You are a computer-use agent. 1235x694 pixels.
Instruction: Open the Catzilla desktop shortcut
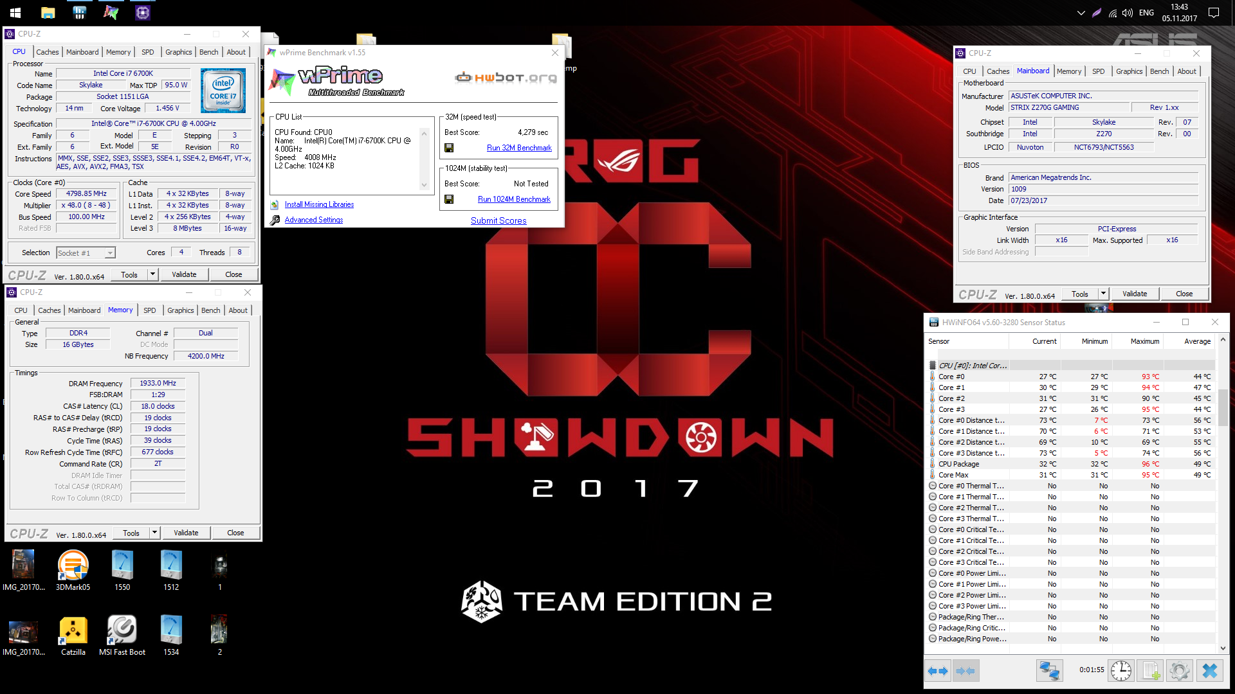pos(73,636)
